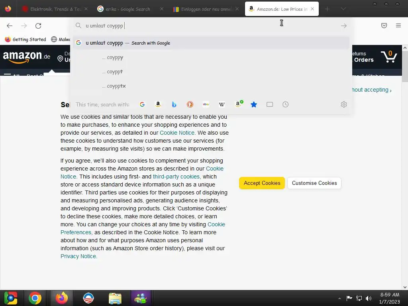Click Firefox icon in the taskbar

pos(62,298)
